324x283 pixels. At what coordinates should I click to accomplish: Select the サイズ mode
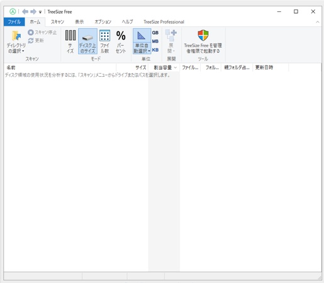point(70,42)
